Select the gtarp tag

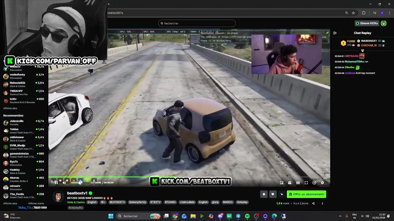tap(215, 202)
